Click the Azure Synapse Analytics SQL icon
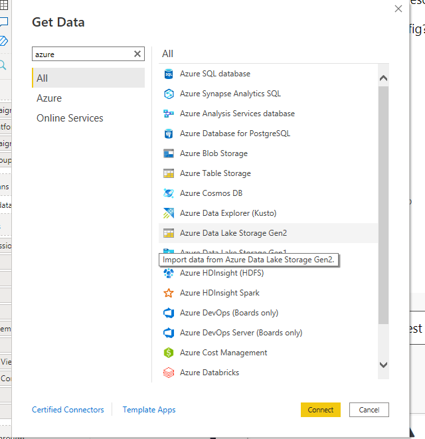The height and width of the screenshot is (439, 425). click(169, 94)
